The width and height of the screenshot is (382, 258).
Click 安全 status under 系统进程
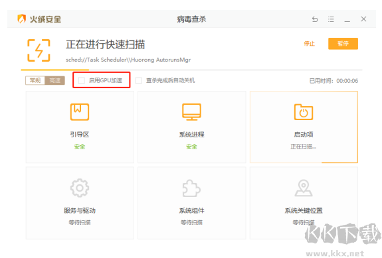pyautogui.click(x=191, y=147)
